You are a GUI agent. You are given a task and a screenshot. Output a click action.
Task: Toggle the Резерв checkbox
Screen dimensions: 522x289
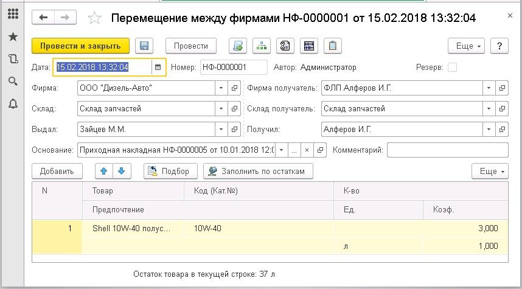[x=452, y=68]
